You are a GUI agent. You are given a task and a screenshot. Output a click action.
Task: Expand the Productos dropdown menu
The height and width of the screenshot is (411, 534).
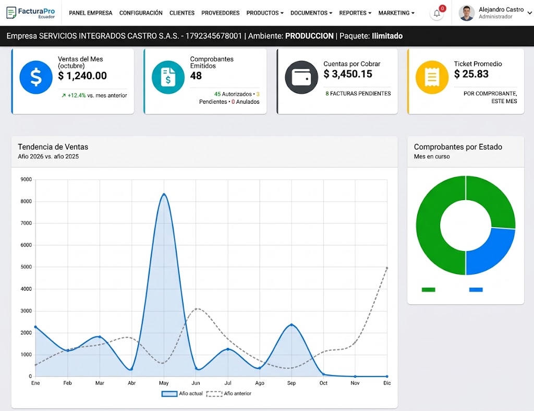(265, 13)
